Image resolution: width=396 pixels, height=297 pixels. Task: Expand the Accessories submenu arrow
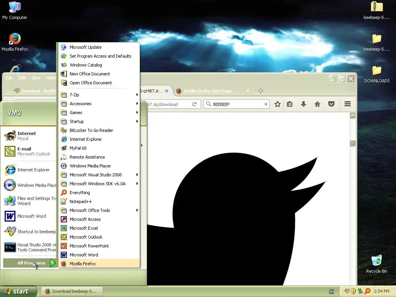(137, 104)
